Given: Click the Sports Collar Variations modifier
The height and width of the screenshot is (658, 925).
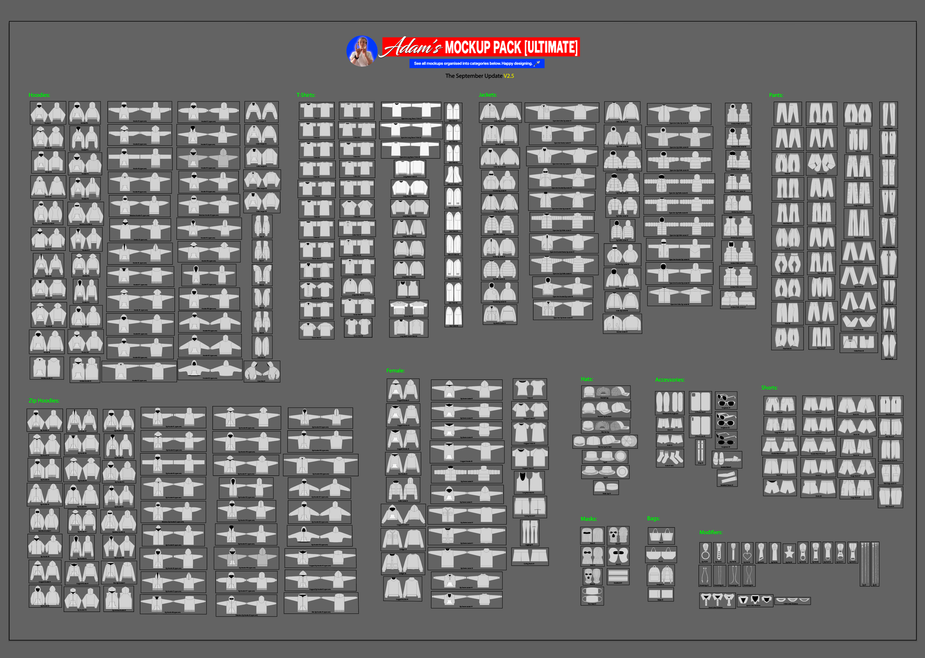Looking at the screenshot, I should [755, 600].
